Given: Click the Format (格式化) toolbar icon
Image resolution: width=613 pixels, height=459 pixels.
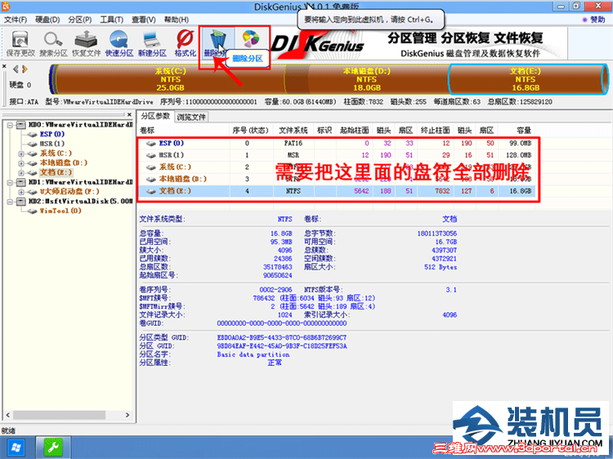Looking at the screenshot, I should point(185,43).
